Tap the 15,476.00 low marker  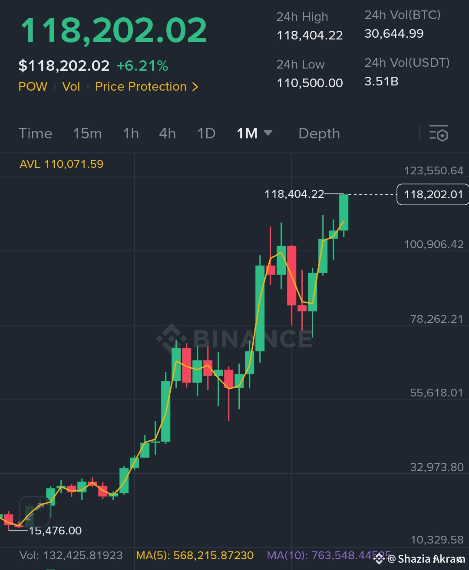pyautogui.click(x=55, y=531)
